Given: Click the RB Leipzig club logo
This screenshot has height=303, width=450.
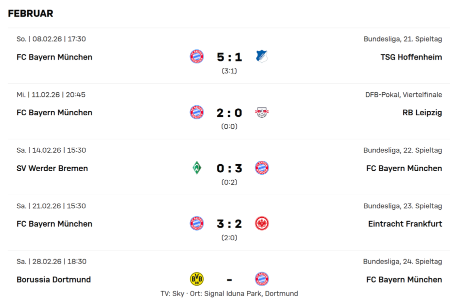Looking at the screenshot, I should click(x=262, y=112).
